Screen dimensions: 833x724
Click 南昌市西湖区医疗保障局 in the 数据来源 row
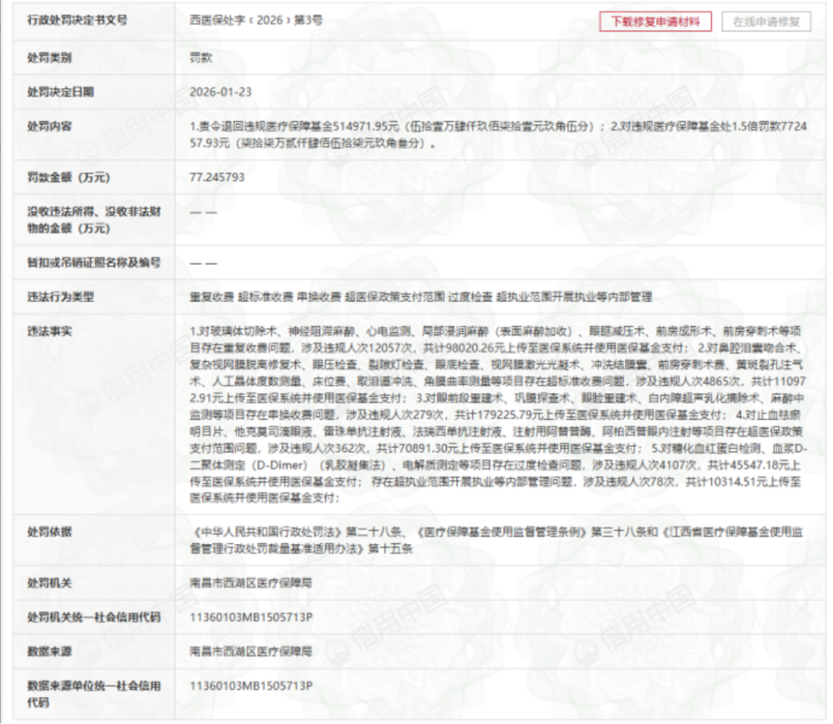[251, 652]
